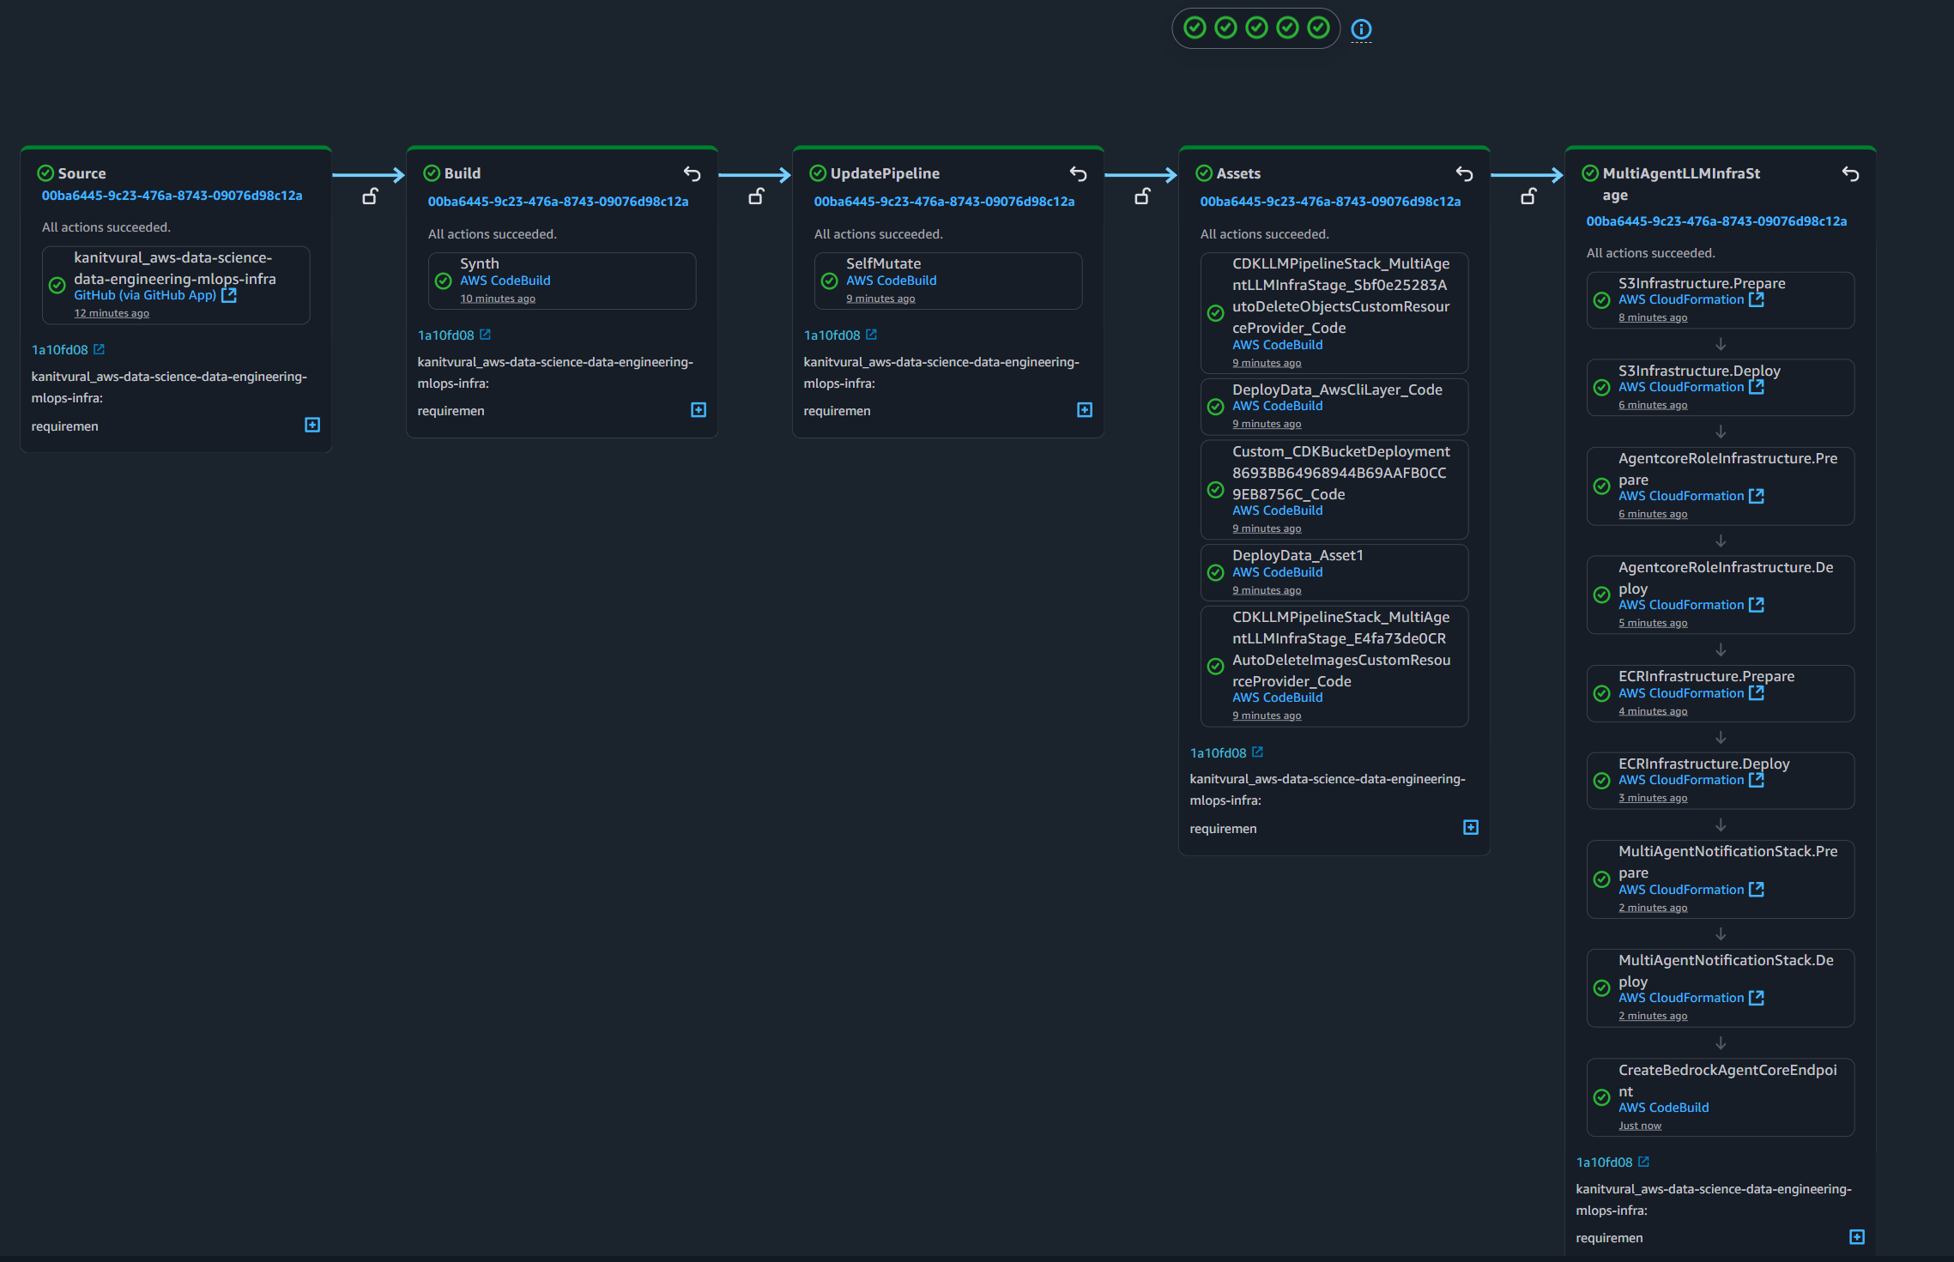This screenshot has height=1262, width=1954.
Task: Open commit external-link icon in Assets stage
Action: (1257, 752)
